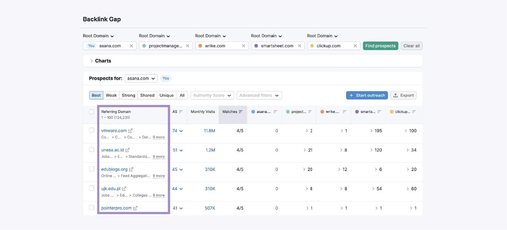Expand clickup backlinks arrow in pointerpro.com row

411,208
